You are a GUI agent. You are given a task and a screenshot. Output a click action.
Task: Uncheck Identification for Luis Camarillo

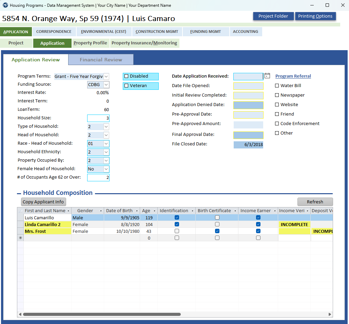click(x=177, y=218)
